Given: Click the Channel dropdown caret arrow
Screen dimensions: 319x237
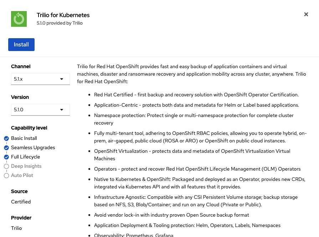Looking at the screenshot, I should coord(62,79).
